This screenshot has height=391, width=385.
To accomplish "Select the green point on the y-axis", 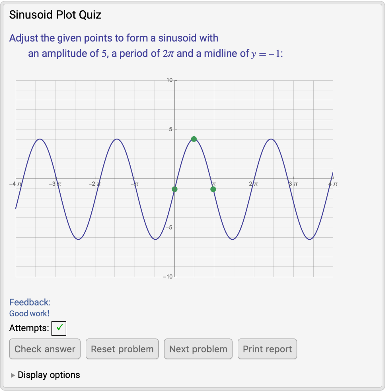I will tap(174, 189).
